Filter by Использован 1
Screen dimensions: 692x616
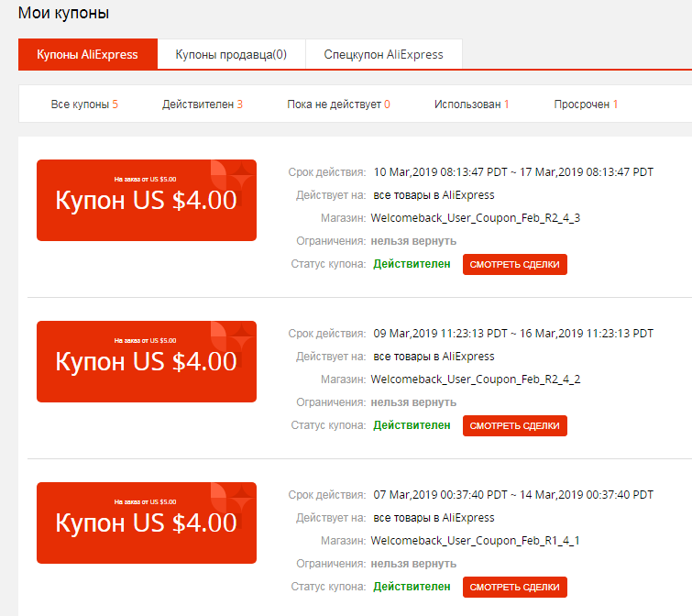pos(471,104)
